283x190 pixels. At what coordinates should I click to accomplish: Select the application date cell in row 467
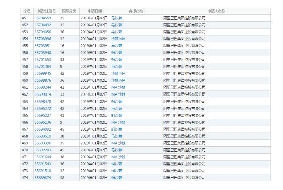[x=95, y=129]
